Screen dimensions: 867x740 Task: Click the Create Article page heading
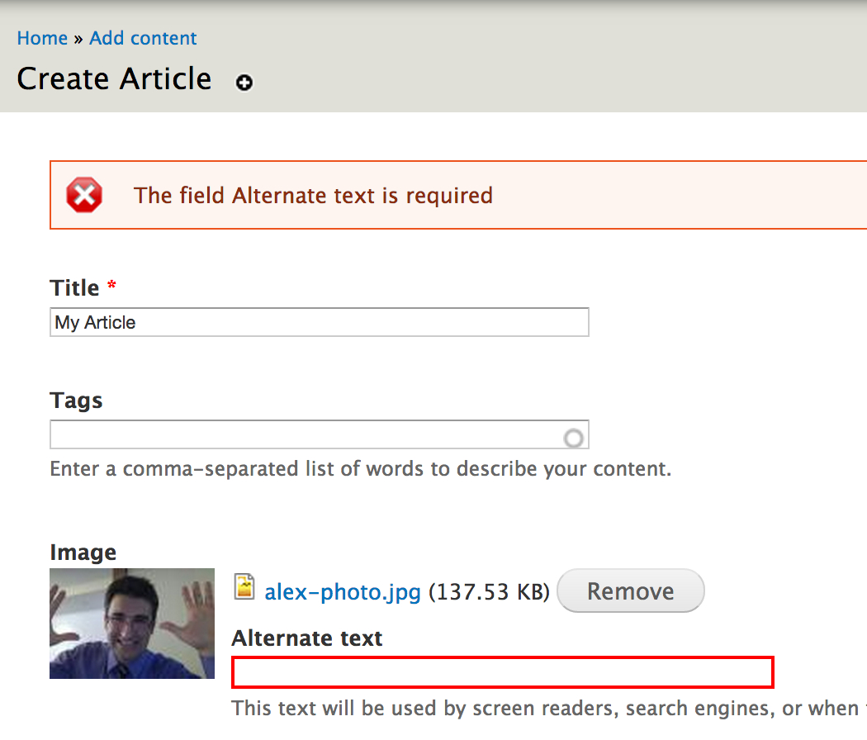point(115,78)
